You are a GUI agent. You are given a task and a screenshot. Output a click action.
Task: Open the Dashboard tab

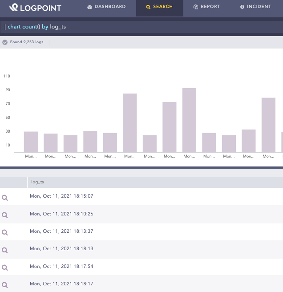pyautogui.click(x=107, y=7)
